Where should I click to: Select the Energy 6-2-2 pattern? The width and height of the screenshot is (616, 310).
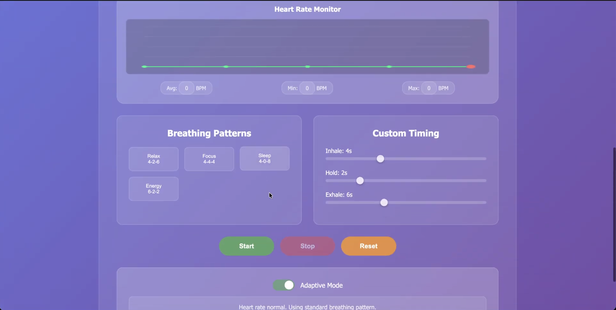153,189
